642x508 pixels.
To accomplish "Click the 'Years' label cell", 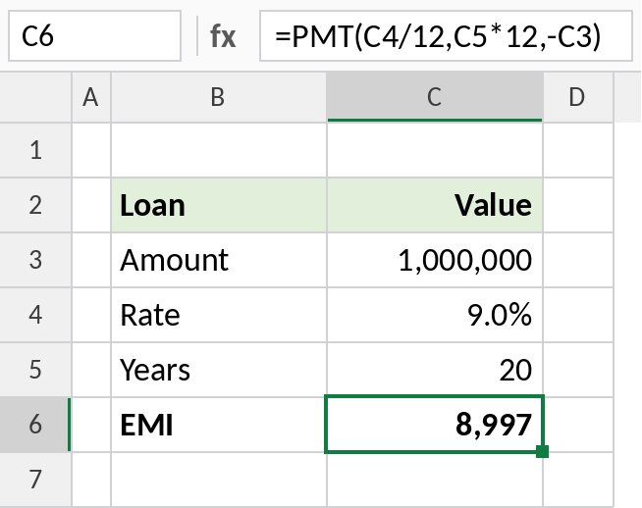I will point(219,370).
